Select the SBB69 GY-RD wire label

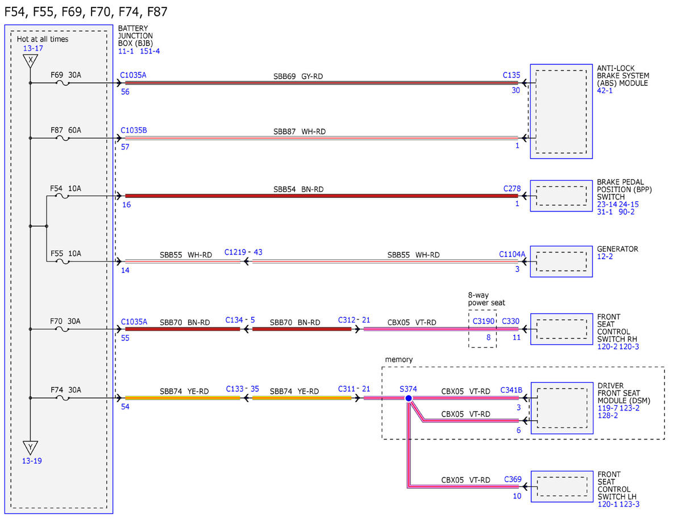click(298, 76)
